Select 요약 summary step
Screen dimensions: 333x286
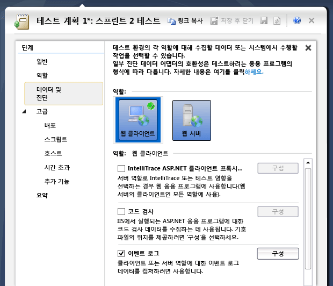[42, 195]
